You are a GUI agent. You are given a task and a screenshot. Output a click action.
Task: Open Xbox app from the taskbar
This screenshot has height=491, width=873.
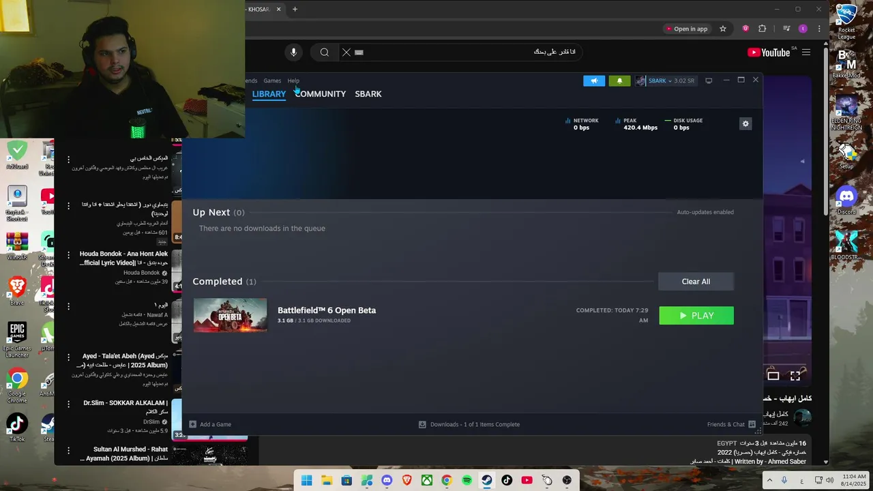[426, 480]
